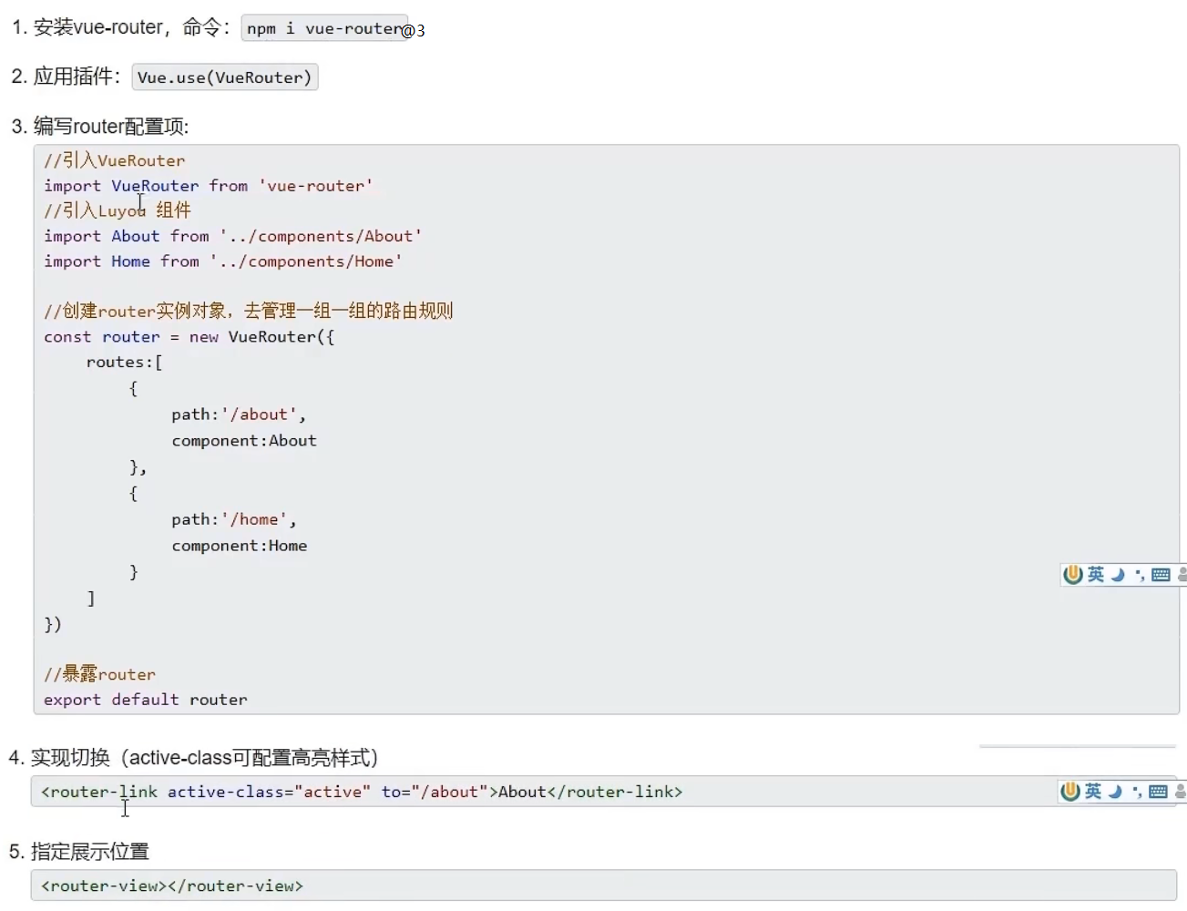Screen dimensions: 1187x911
Task: Click the comment '//暴露router'
Action: 99,674
